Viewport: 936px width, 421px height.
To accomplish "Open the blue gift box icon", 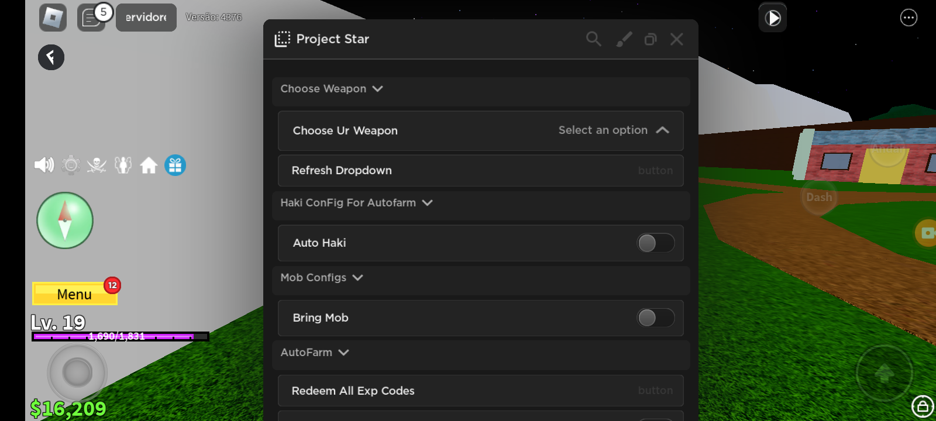I will tap(175, 165).
